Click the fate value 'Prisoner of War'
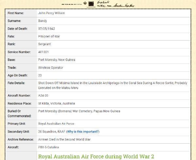196x160 pixels. click(49, 36)
